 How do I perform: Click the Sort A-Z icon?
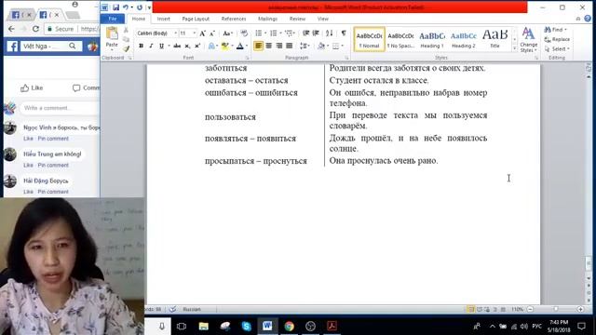[x=329, y=33]
